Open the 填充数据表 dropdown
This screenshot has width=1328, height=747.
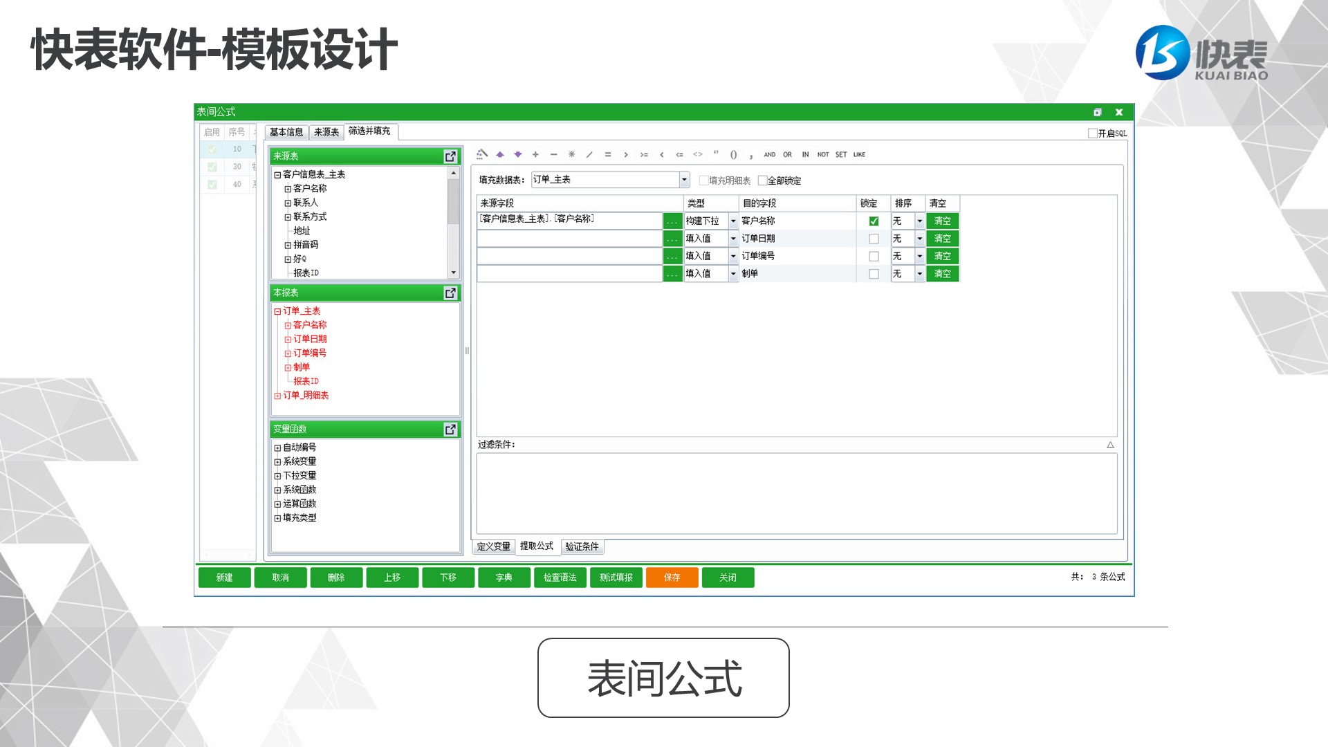coord(684,180)
